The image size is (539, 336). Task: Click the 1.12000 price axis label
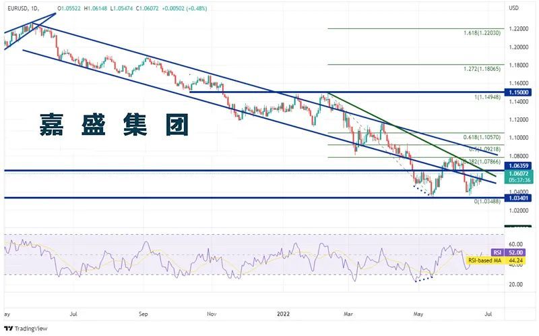point(518,119)
